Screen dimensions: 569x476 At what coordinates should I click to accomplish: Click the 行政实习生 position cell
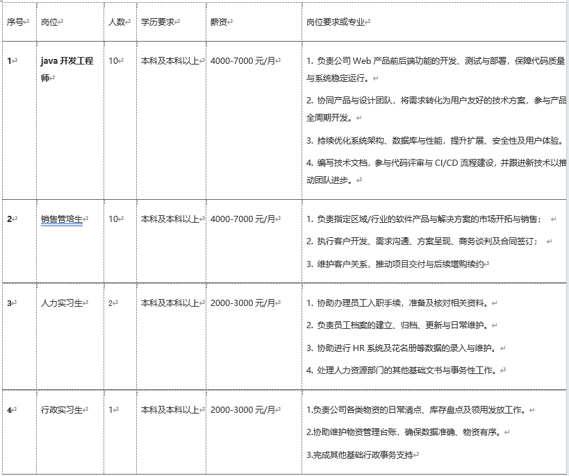point(61,410)
